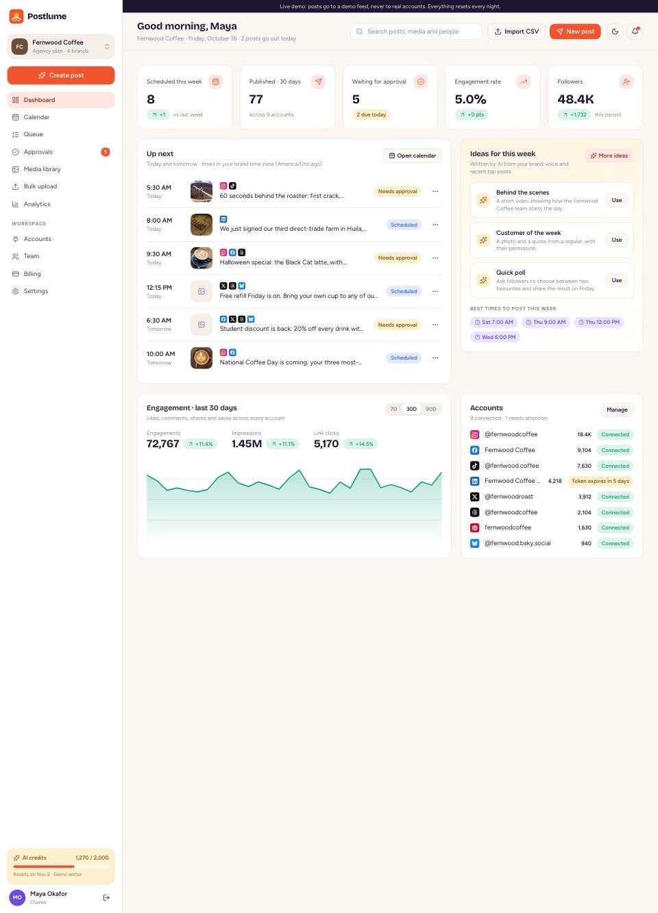Open workspace Accounts in the sidebar
Image resolution: width=658 pixels, height=913 pixels.
[61, 239]
